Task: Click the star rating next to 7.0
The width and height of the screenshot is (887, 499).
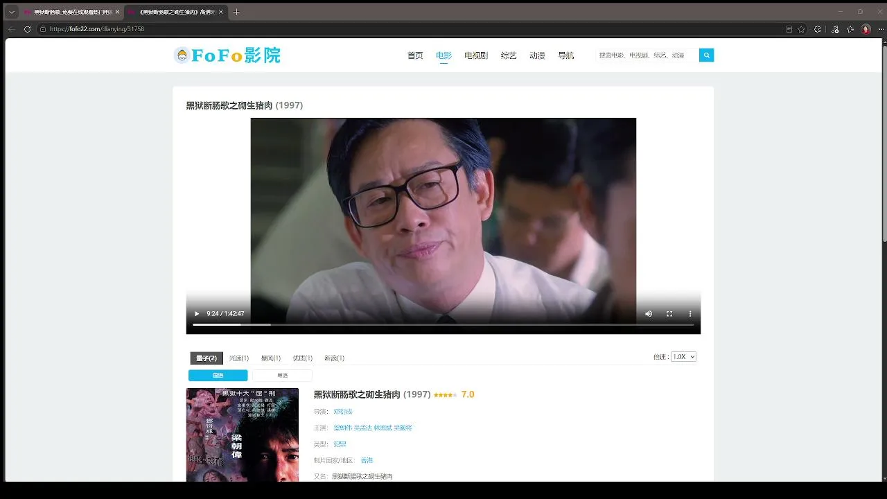Action: pos(445,395)
